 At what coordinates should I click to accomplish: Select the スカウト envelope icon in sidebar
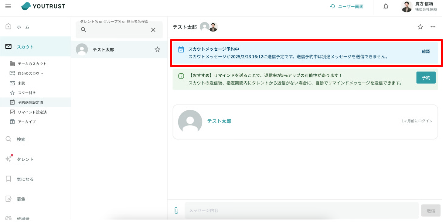tap(9, 47)
